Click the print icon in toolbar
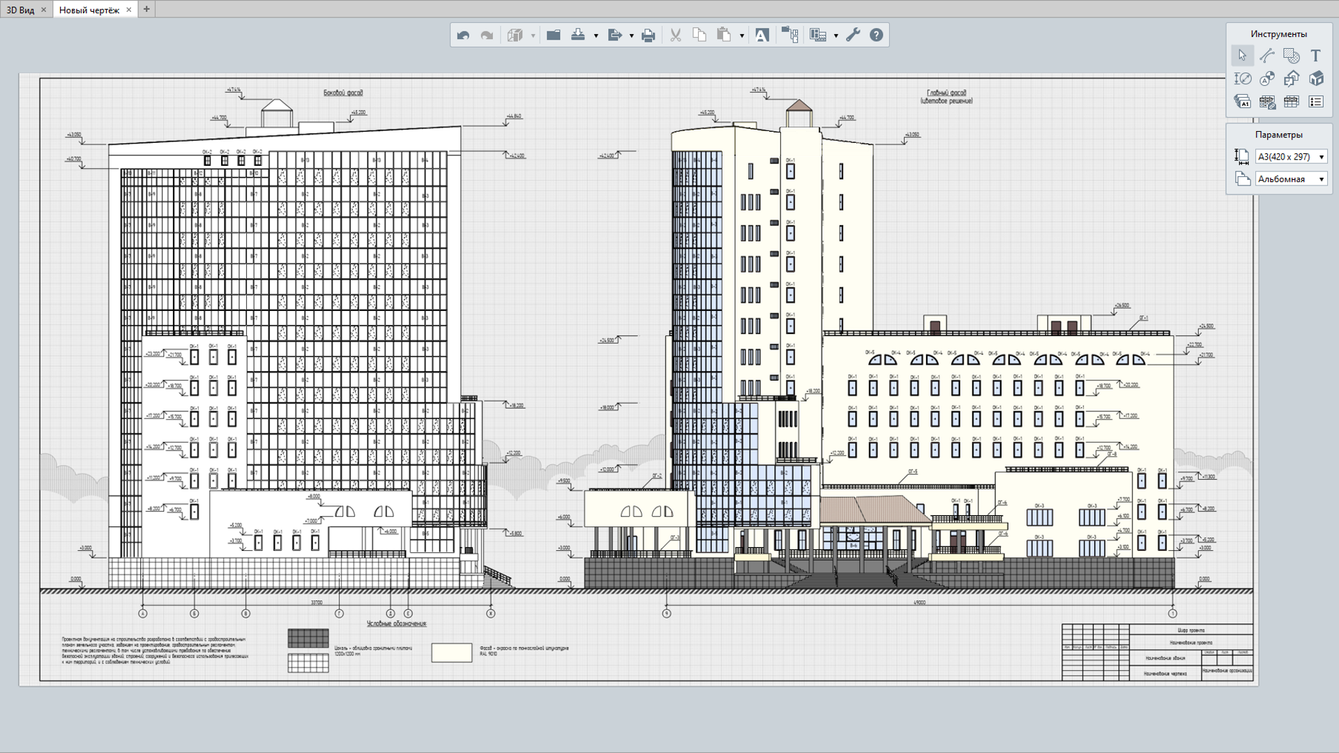The width and height of the screenshot is (1339, 753). [648, 35]
